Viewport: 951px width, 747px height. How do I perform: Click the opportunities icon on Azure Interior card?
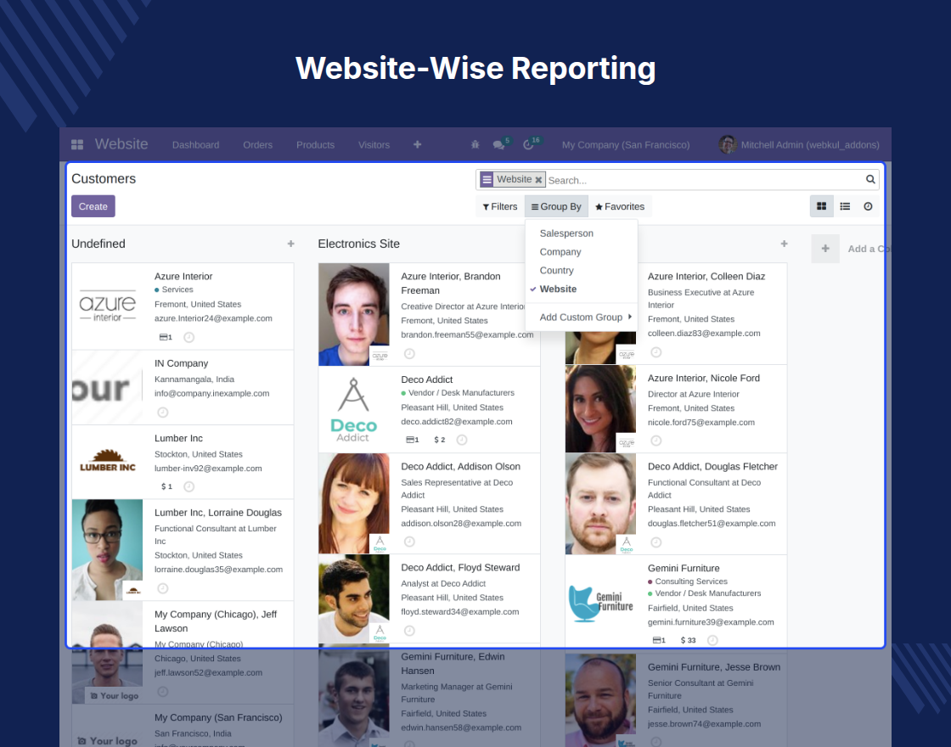(166, 337)
